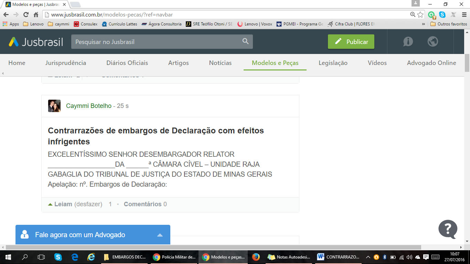Open the Cifra Club bookmark
470x264 pixels.
[351, 24]
